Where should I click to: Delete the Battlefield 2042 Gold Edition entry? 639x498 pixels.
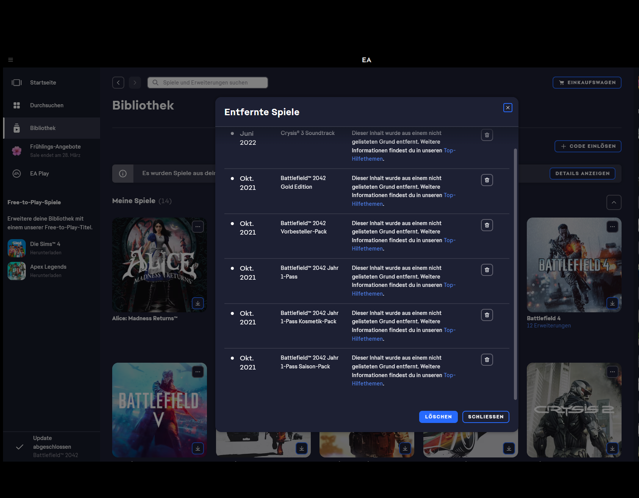[487, 180]
